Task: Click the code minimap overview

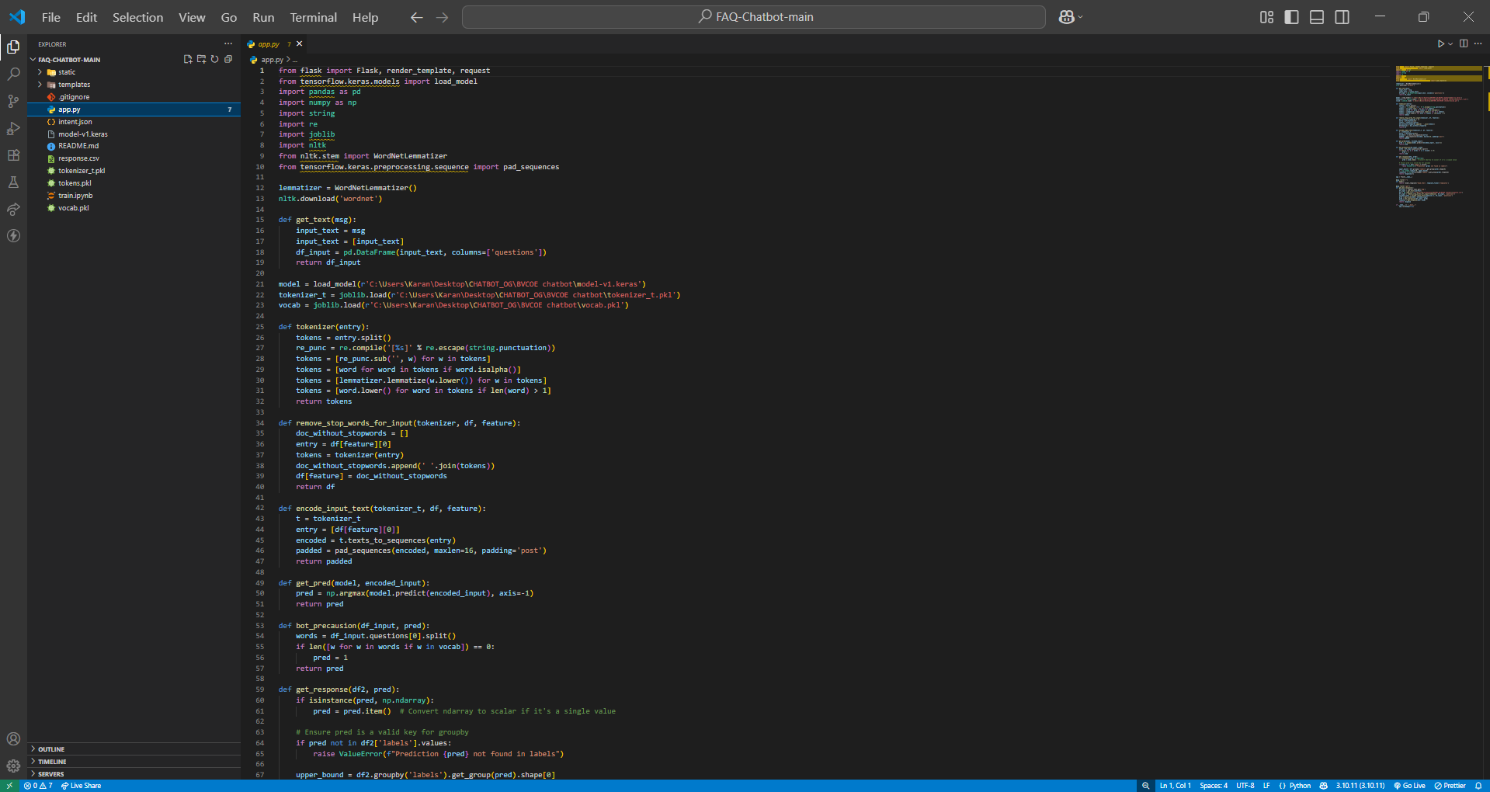Action: [1439, 137]
